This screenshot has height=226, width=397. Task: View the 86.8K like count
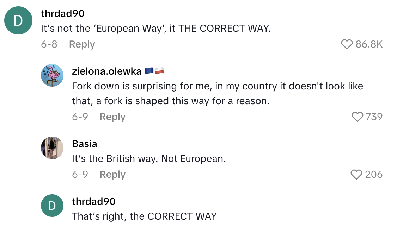click(368, 44)
